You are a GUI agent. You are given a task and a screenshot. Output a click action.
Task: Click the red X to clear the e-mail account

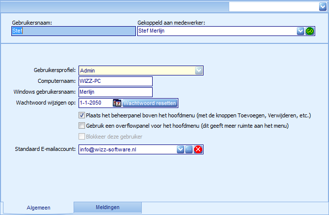pos(198,149)
